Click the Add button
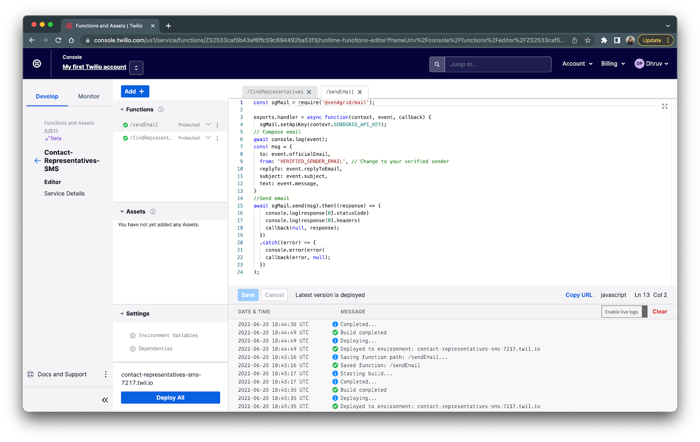 pyautogui.click(x=135, y=91)
